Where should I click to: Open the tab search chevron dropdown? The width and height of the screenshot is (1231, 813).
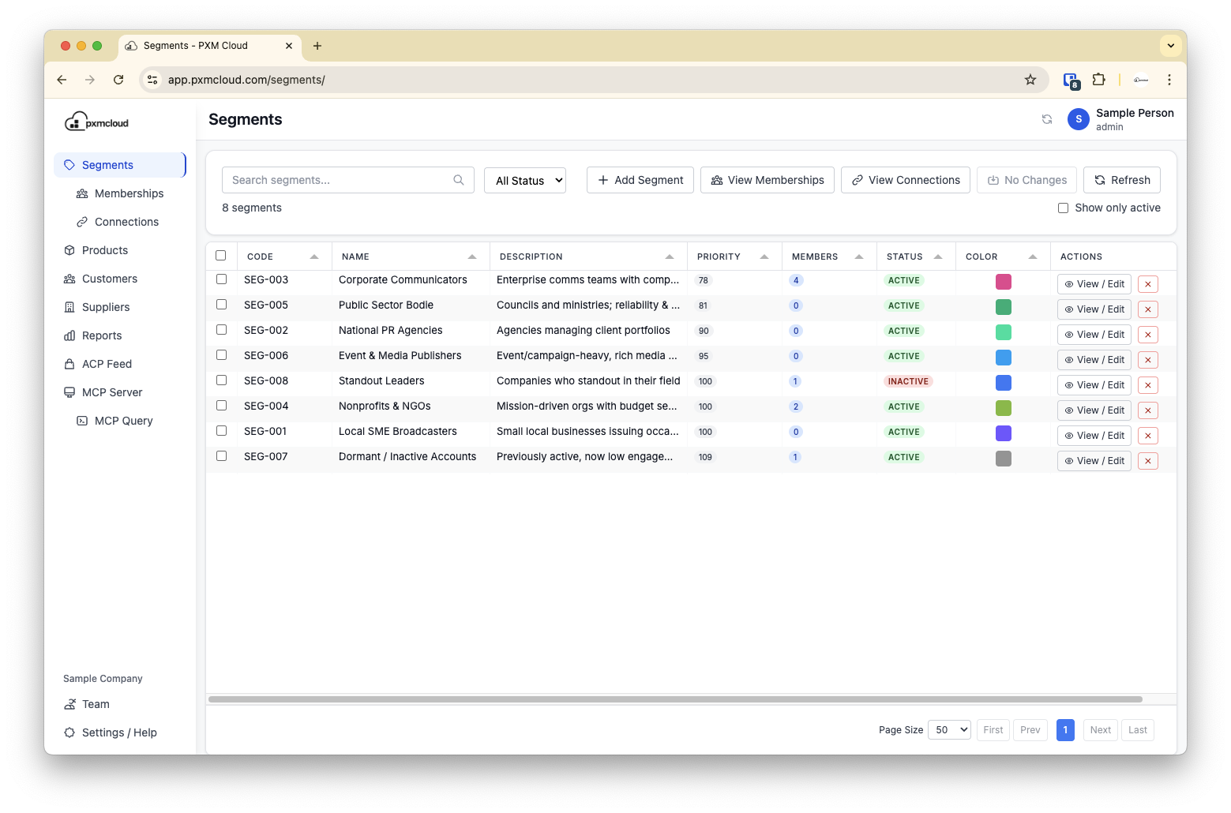(1171, 46)
